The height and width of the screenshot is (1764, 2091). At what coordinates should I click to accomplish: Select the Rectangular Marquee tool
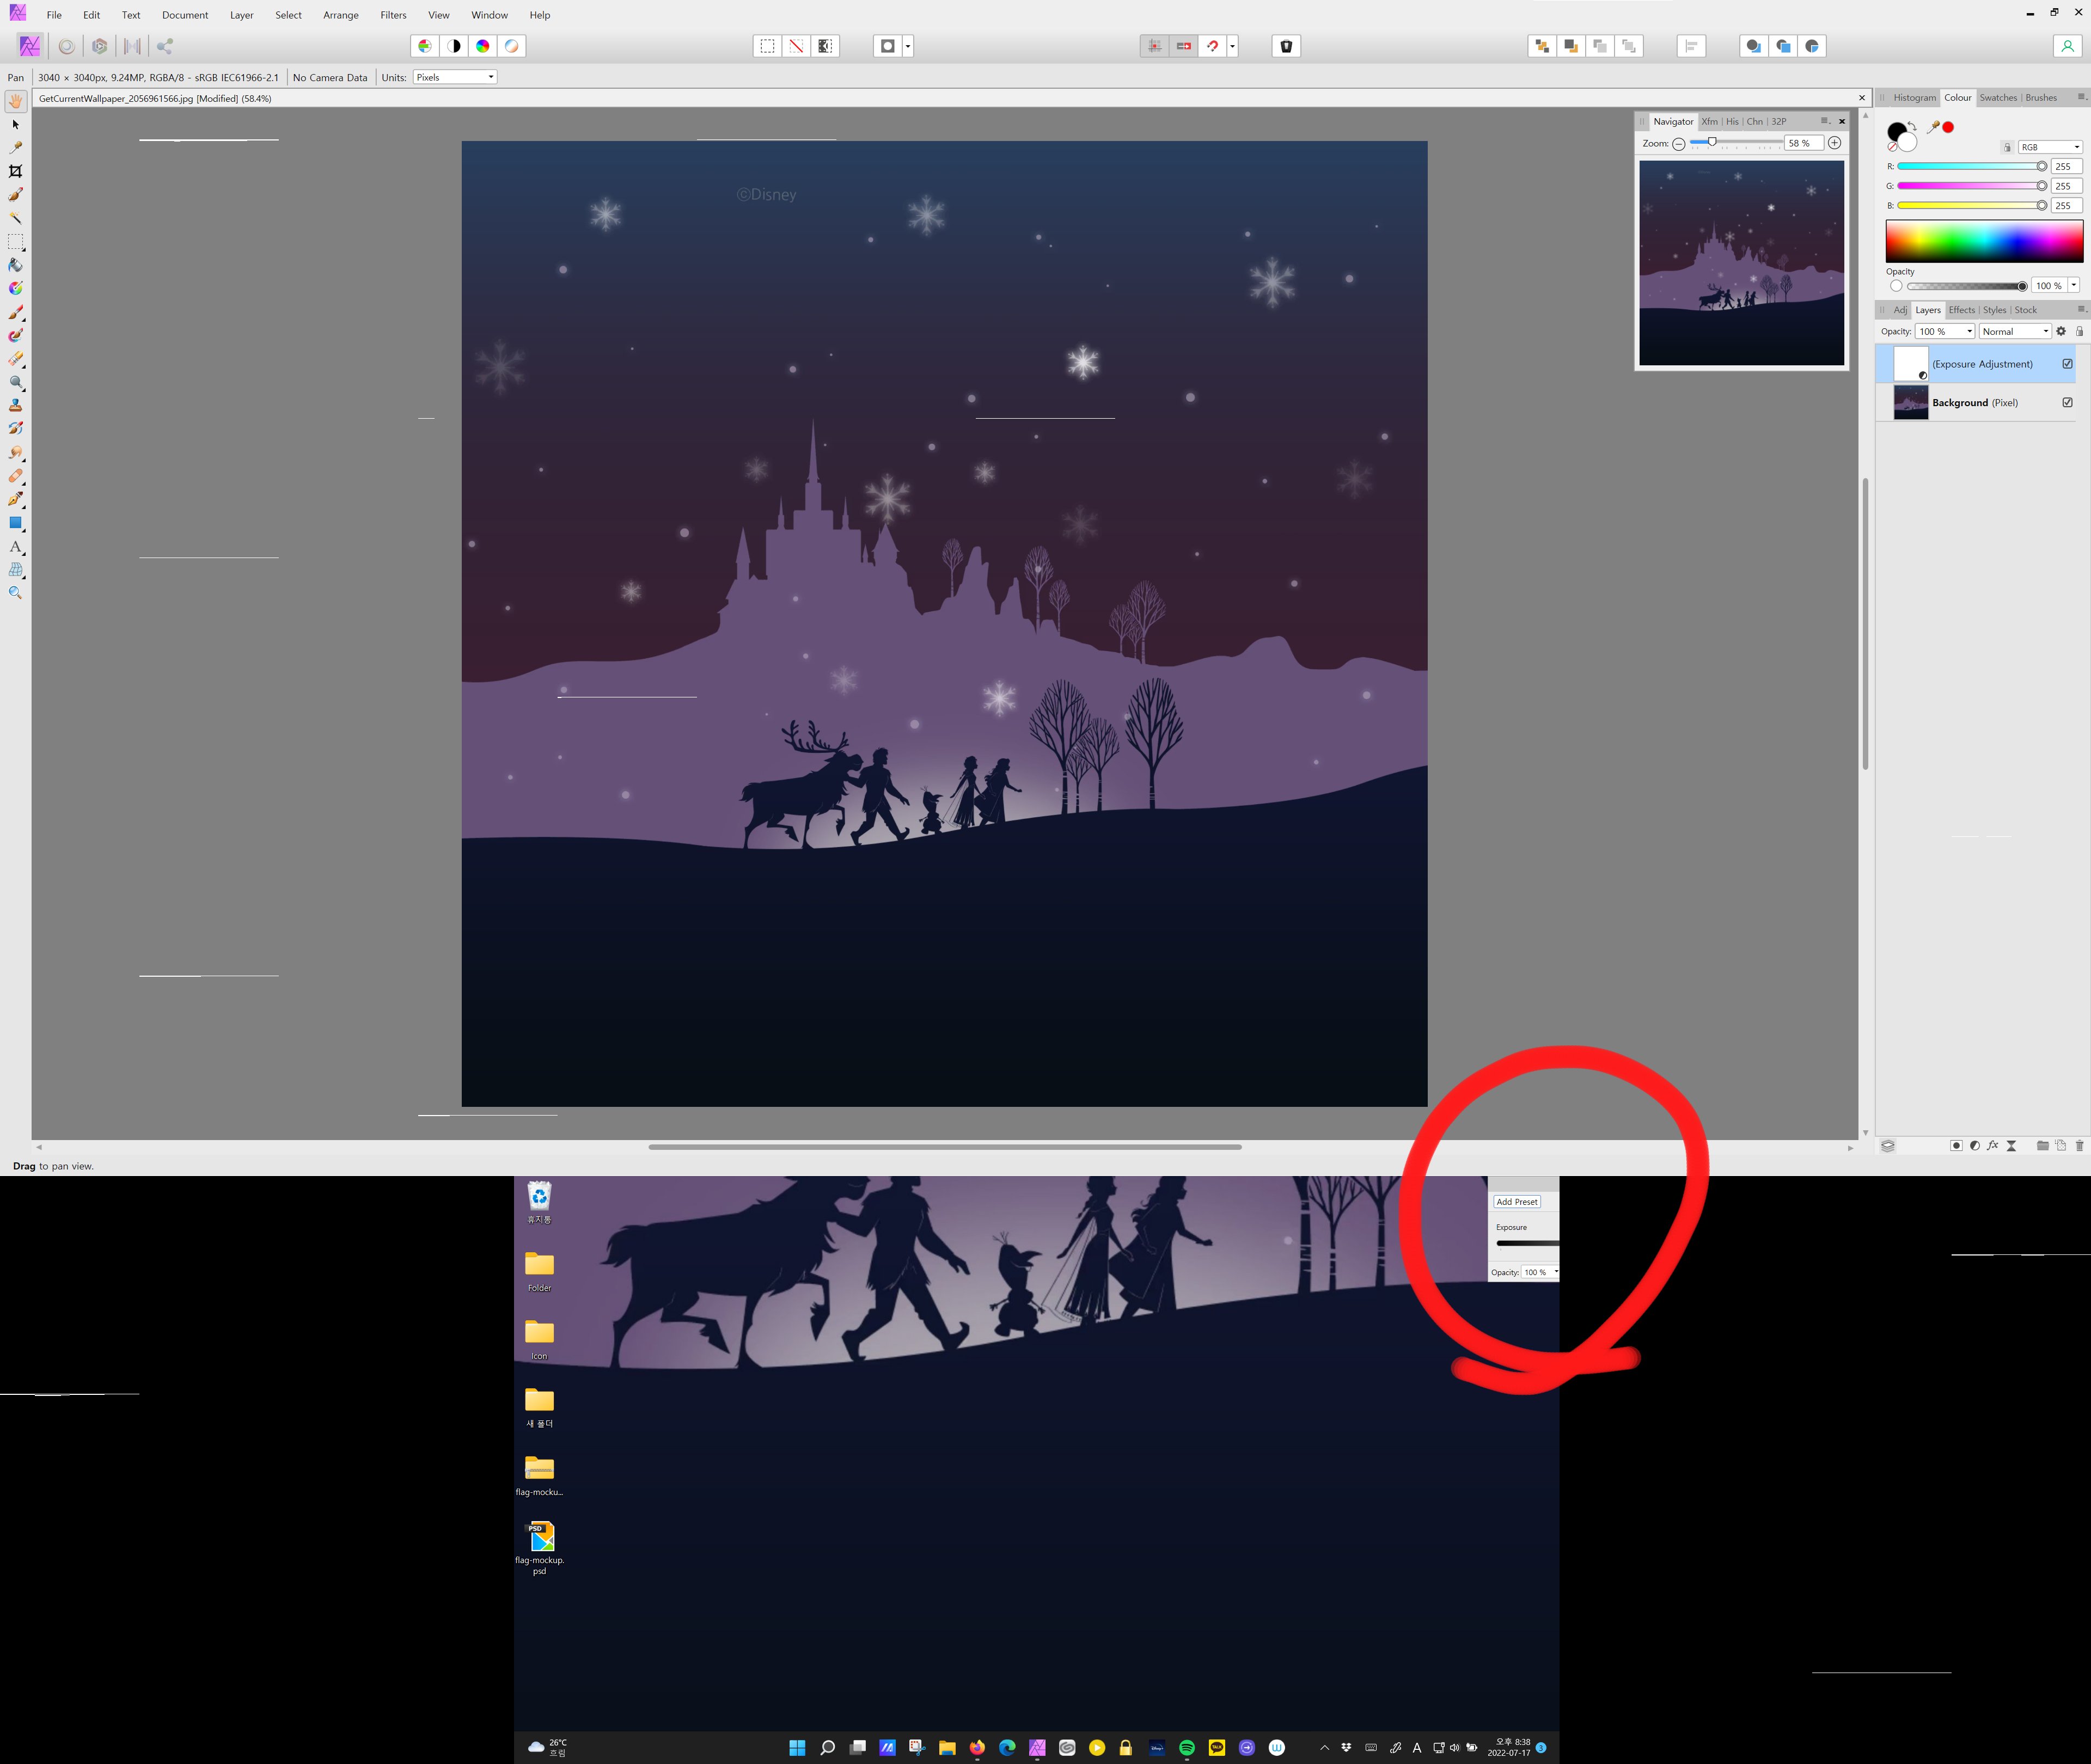[x=15, y=241]
